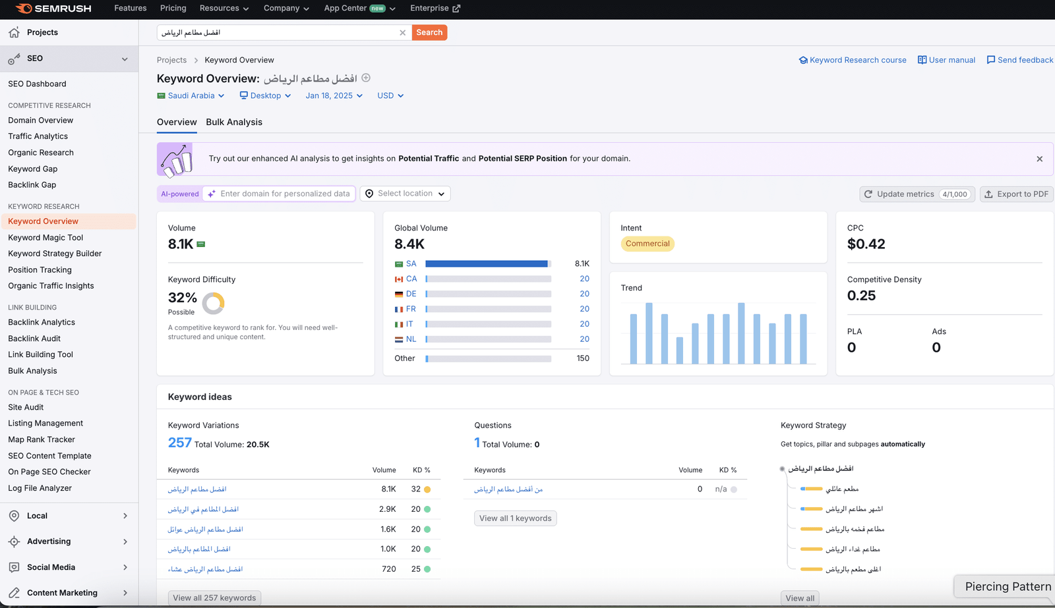
Task: Open the Saudi Arabia country dropdown
Action: pos(191,96)
